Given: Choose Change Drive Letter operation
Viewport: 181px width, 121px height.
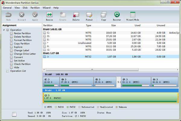Looking at the screenshot, I should [x=24, y=54].
